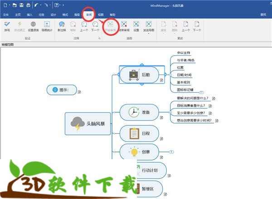Click the save diskette icon
Screen dimensions: 272x199
point(21,5)
